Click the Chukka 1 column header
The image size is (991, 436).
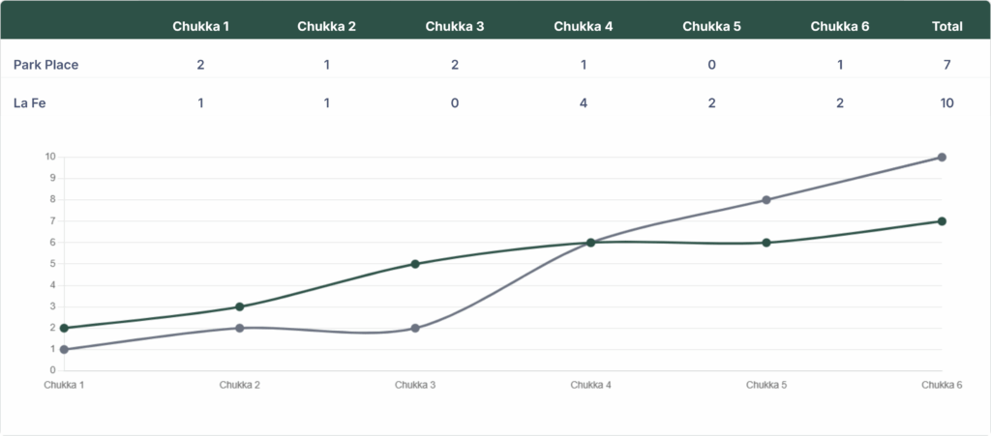point(200,26)
